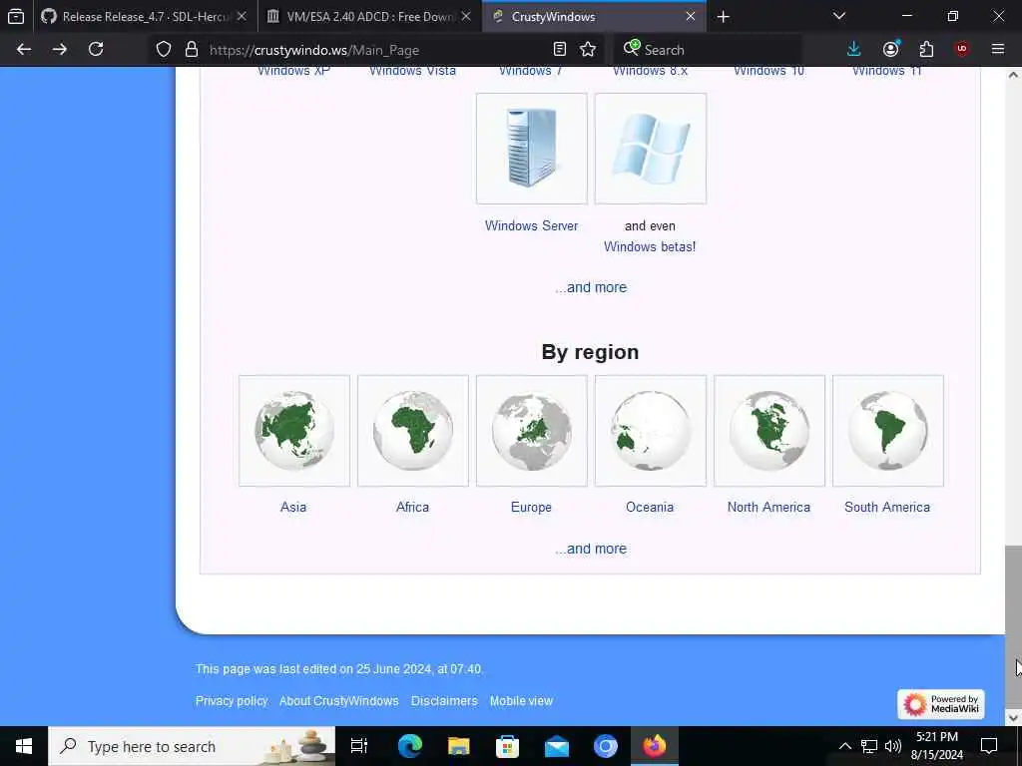This screenshot has width=1022, height=766.
Task: Open the Privacy policy footer link
Action: [x=232, y=701]
